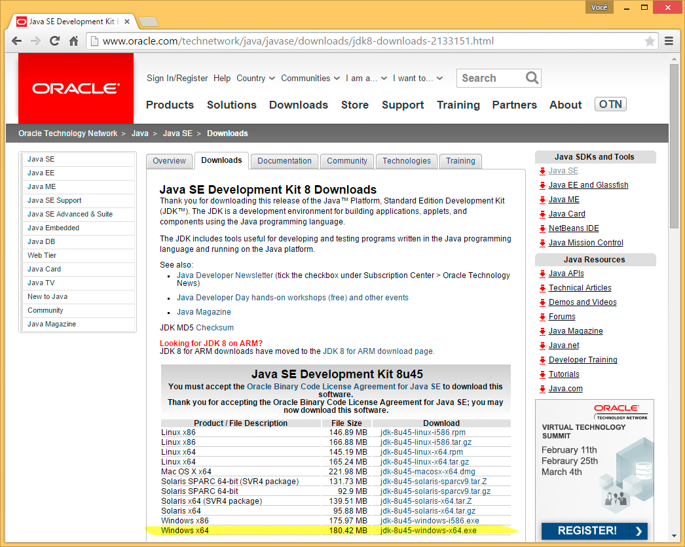Click the Java EE and Glassfish download-arrow icon

click(x=542, y=186)
